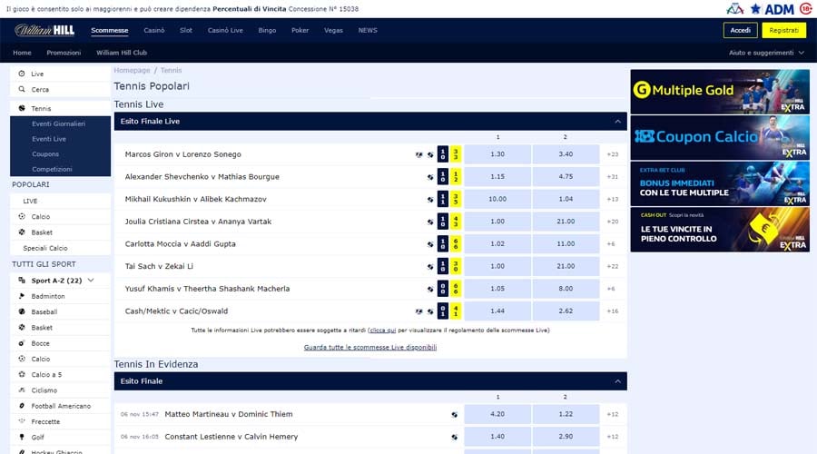Image resolution: width=817 pixels, height=454 pixels.
Task: Click tennis ball icon for Kukushkin v Kachmazov
Action: pos(430,199)
